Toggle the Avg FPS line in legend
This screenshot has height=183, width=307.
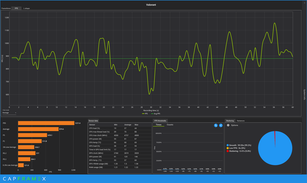point(156,113)
